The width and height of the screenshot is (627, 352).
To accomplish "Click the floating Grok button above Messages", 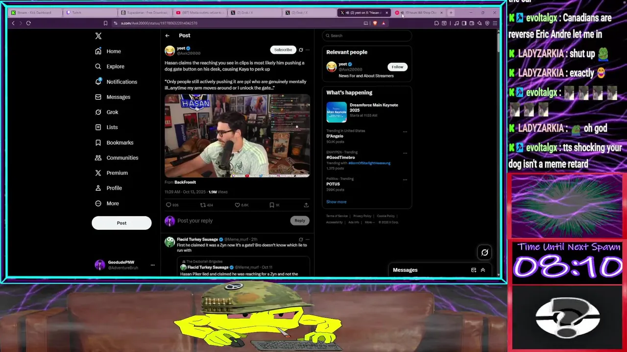I will [484, 252].
